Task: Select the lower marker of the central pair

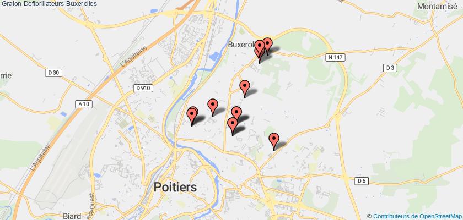Action: pos(233,126)
